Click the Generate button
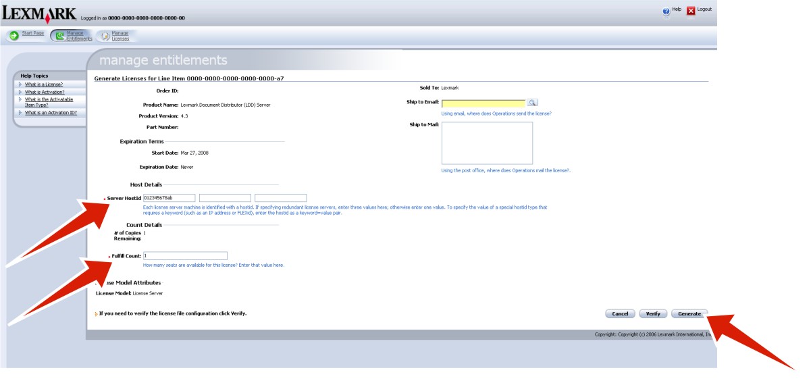This screenshot has height=381, width=811. [689, 313]
